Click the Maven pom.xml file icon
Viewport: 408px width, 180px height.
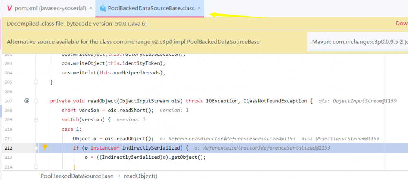(x=10, y=8)
